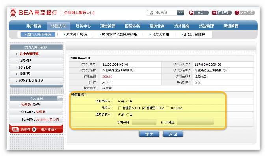266x156 pixels.
Task: Click the 进入邮箱 link
Action: [x=48, y=129]
